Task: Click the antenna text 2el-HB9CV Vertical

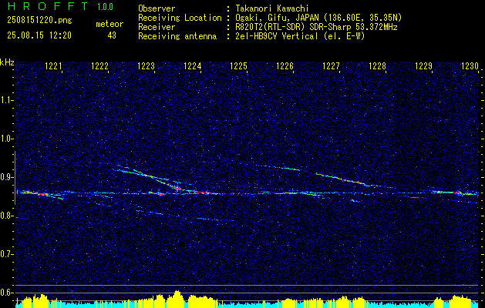Action: (x=277, y=36)
